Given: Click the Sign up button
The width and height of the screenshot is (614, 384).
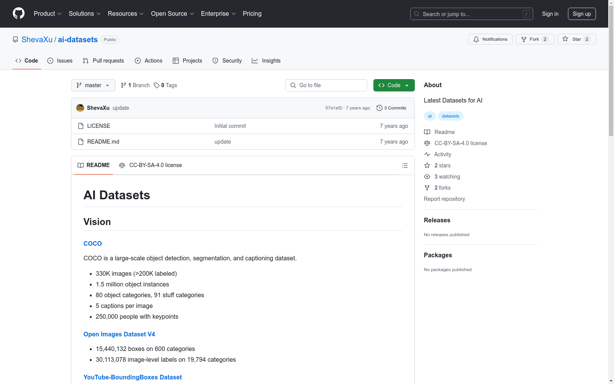Looking at the screenshot, I should 582,14.
